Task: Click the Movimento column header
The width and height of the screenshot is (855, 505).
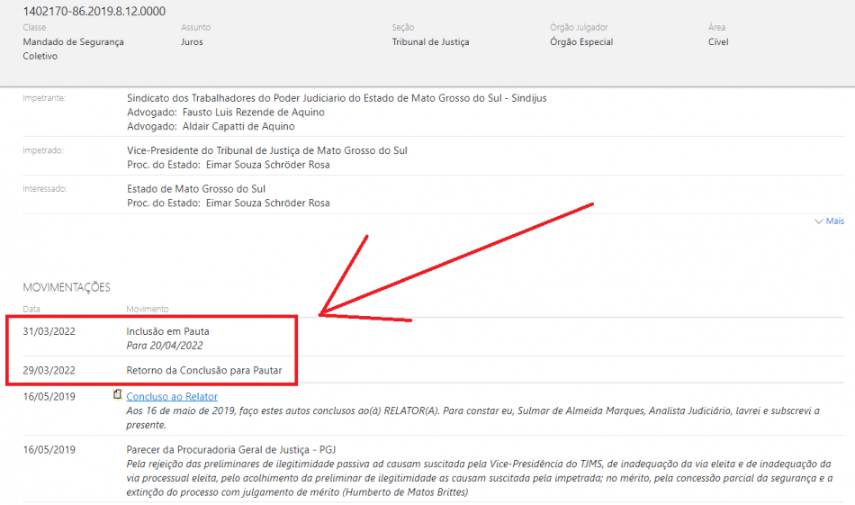Action: (147, 309)
